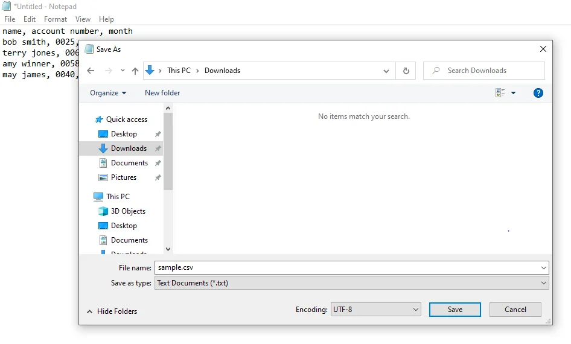Viewport: 571px width, 344px height.
Task: Expand the address bar history dropdown
Action: 386,71
